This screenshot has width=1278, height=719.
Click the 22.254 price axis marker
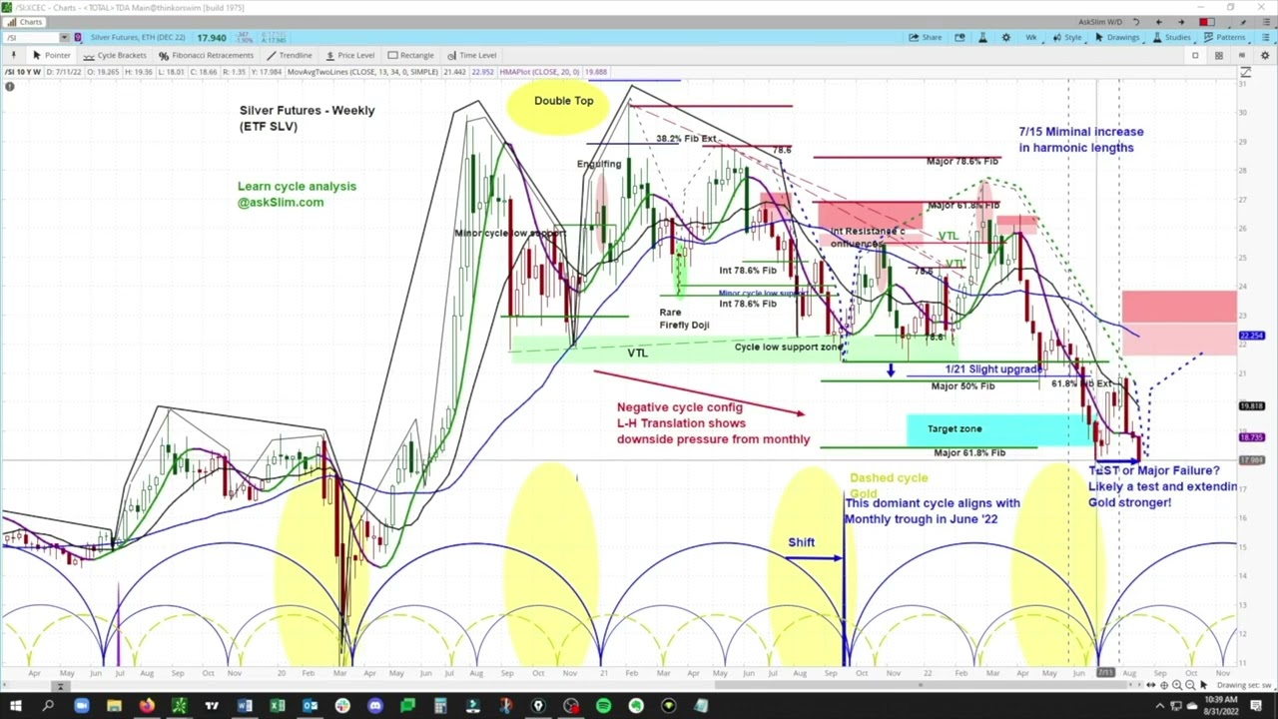(1251, 336)
